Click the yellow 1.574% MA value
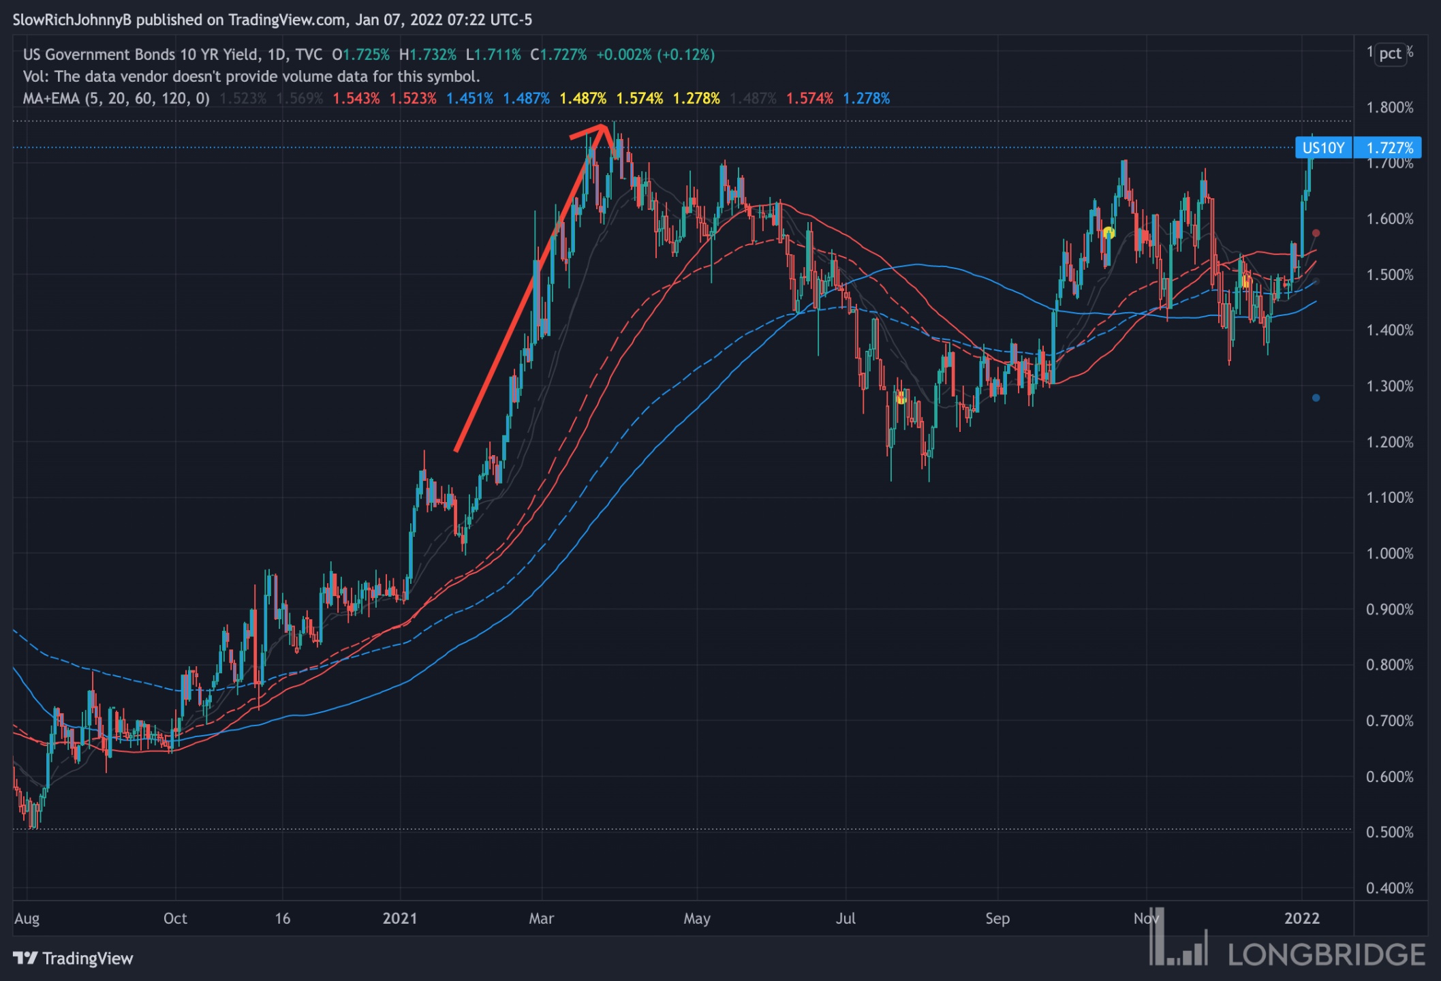Screen dimensions: 1441x981 639,98
